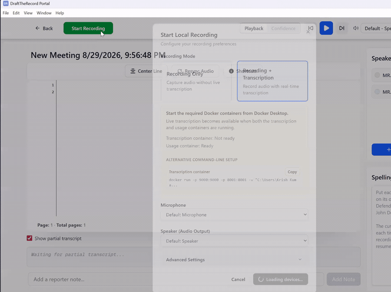Open the Speaker (Audio Output) dropdown
The image size is (391, 292).
tap(234, 241)
